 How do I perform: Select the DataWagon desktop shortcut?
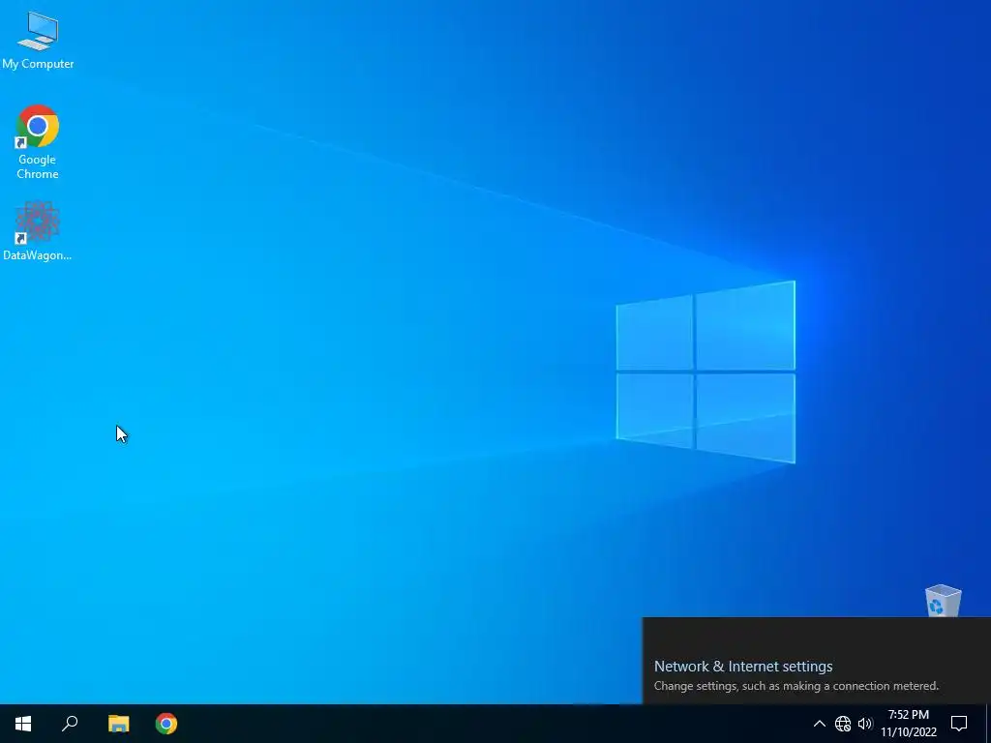point(38,230)
